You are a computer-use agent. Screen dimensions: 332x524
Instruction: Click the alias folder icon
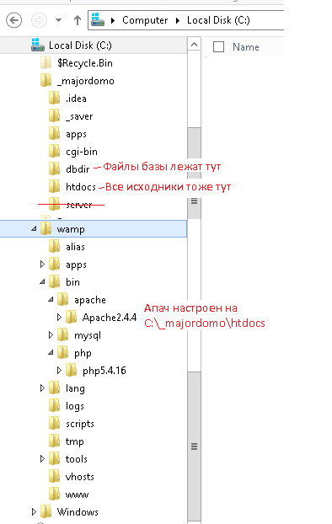[54, 246]
